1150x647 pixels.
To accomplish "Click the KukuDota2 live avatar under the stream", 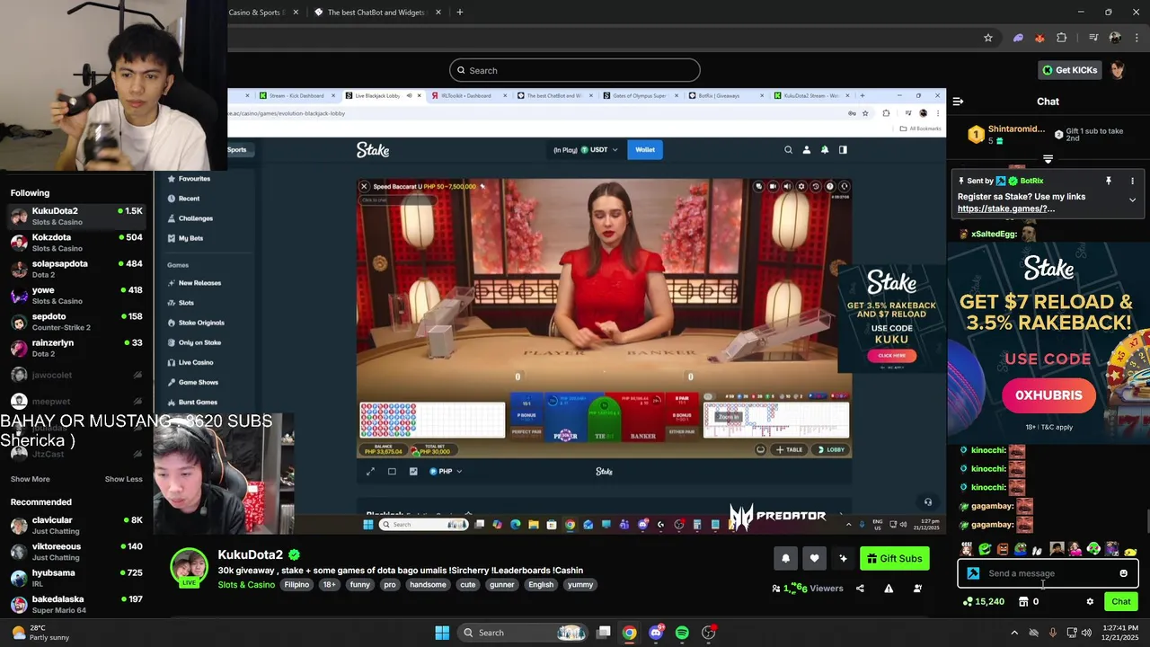I will (190, 567).
